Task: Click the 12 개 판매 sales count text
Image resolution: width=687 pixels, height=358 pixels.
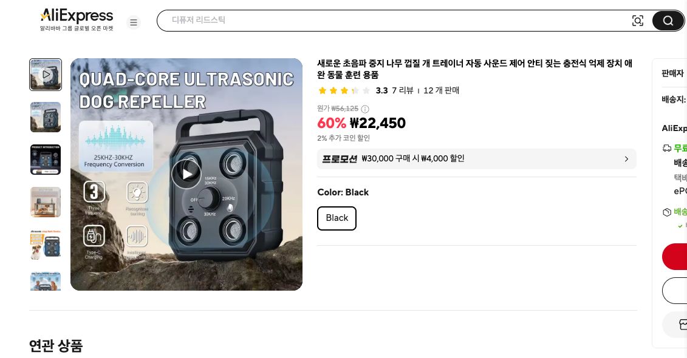Action: 441,90
